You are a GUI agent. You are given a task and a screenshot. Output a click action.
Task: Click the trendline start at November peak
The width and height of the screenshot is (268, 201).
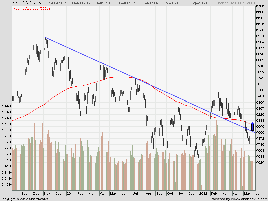click(x=46, y=37)
